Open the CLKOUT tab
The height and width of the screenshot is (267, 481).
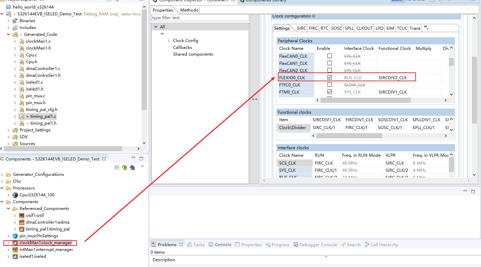(365, 28)
